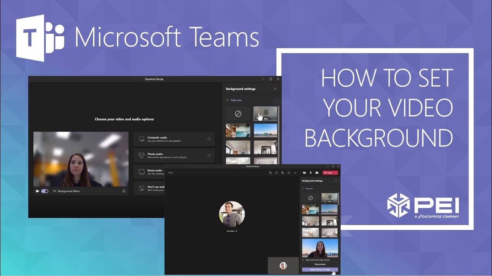Mute with the microphone icon in meeting toolbar
This screenshot has width=492, height=276.
click(311, 173)
